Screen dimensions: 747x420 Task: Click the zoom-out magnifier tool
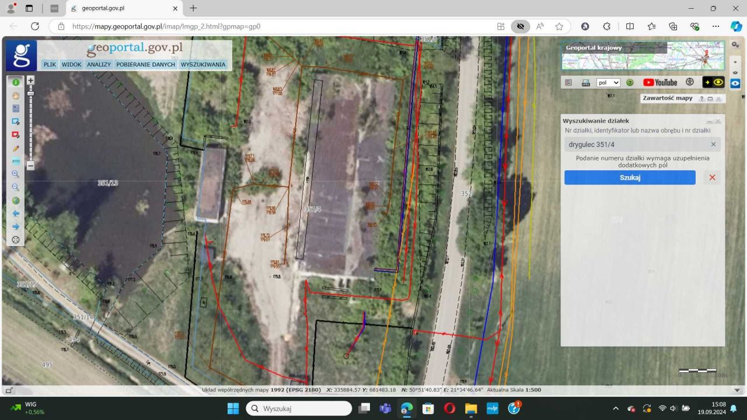16,187
